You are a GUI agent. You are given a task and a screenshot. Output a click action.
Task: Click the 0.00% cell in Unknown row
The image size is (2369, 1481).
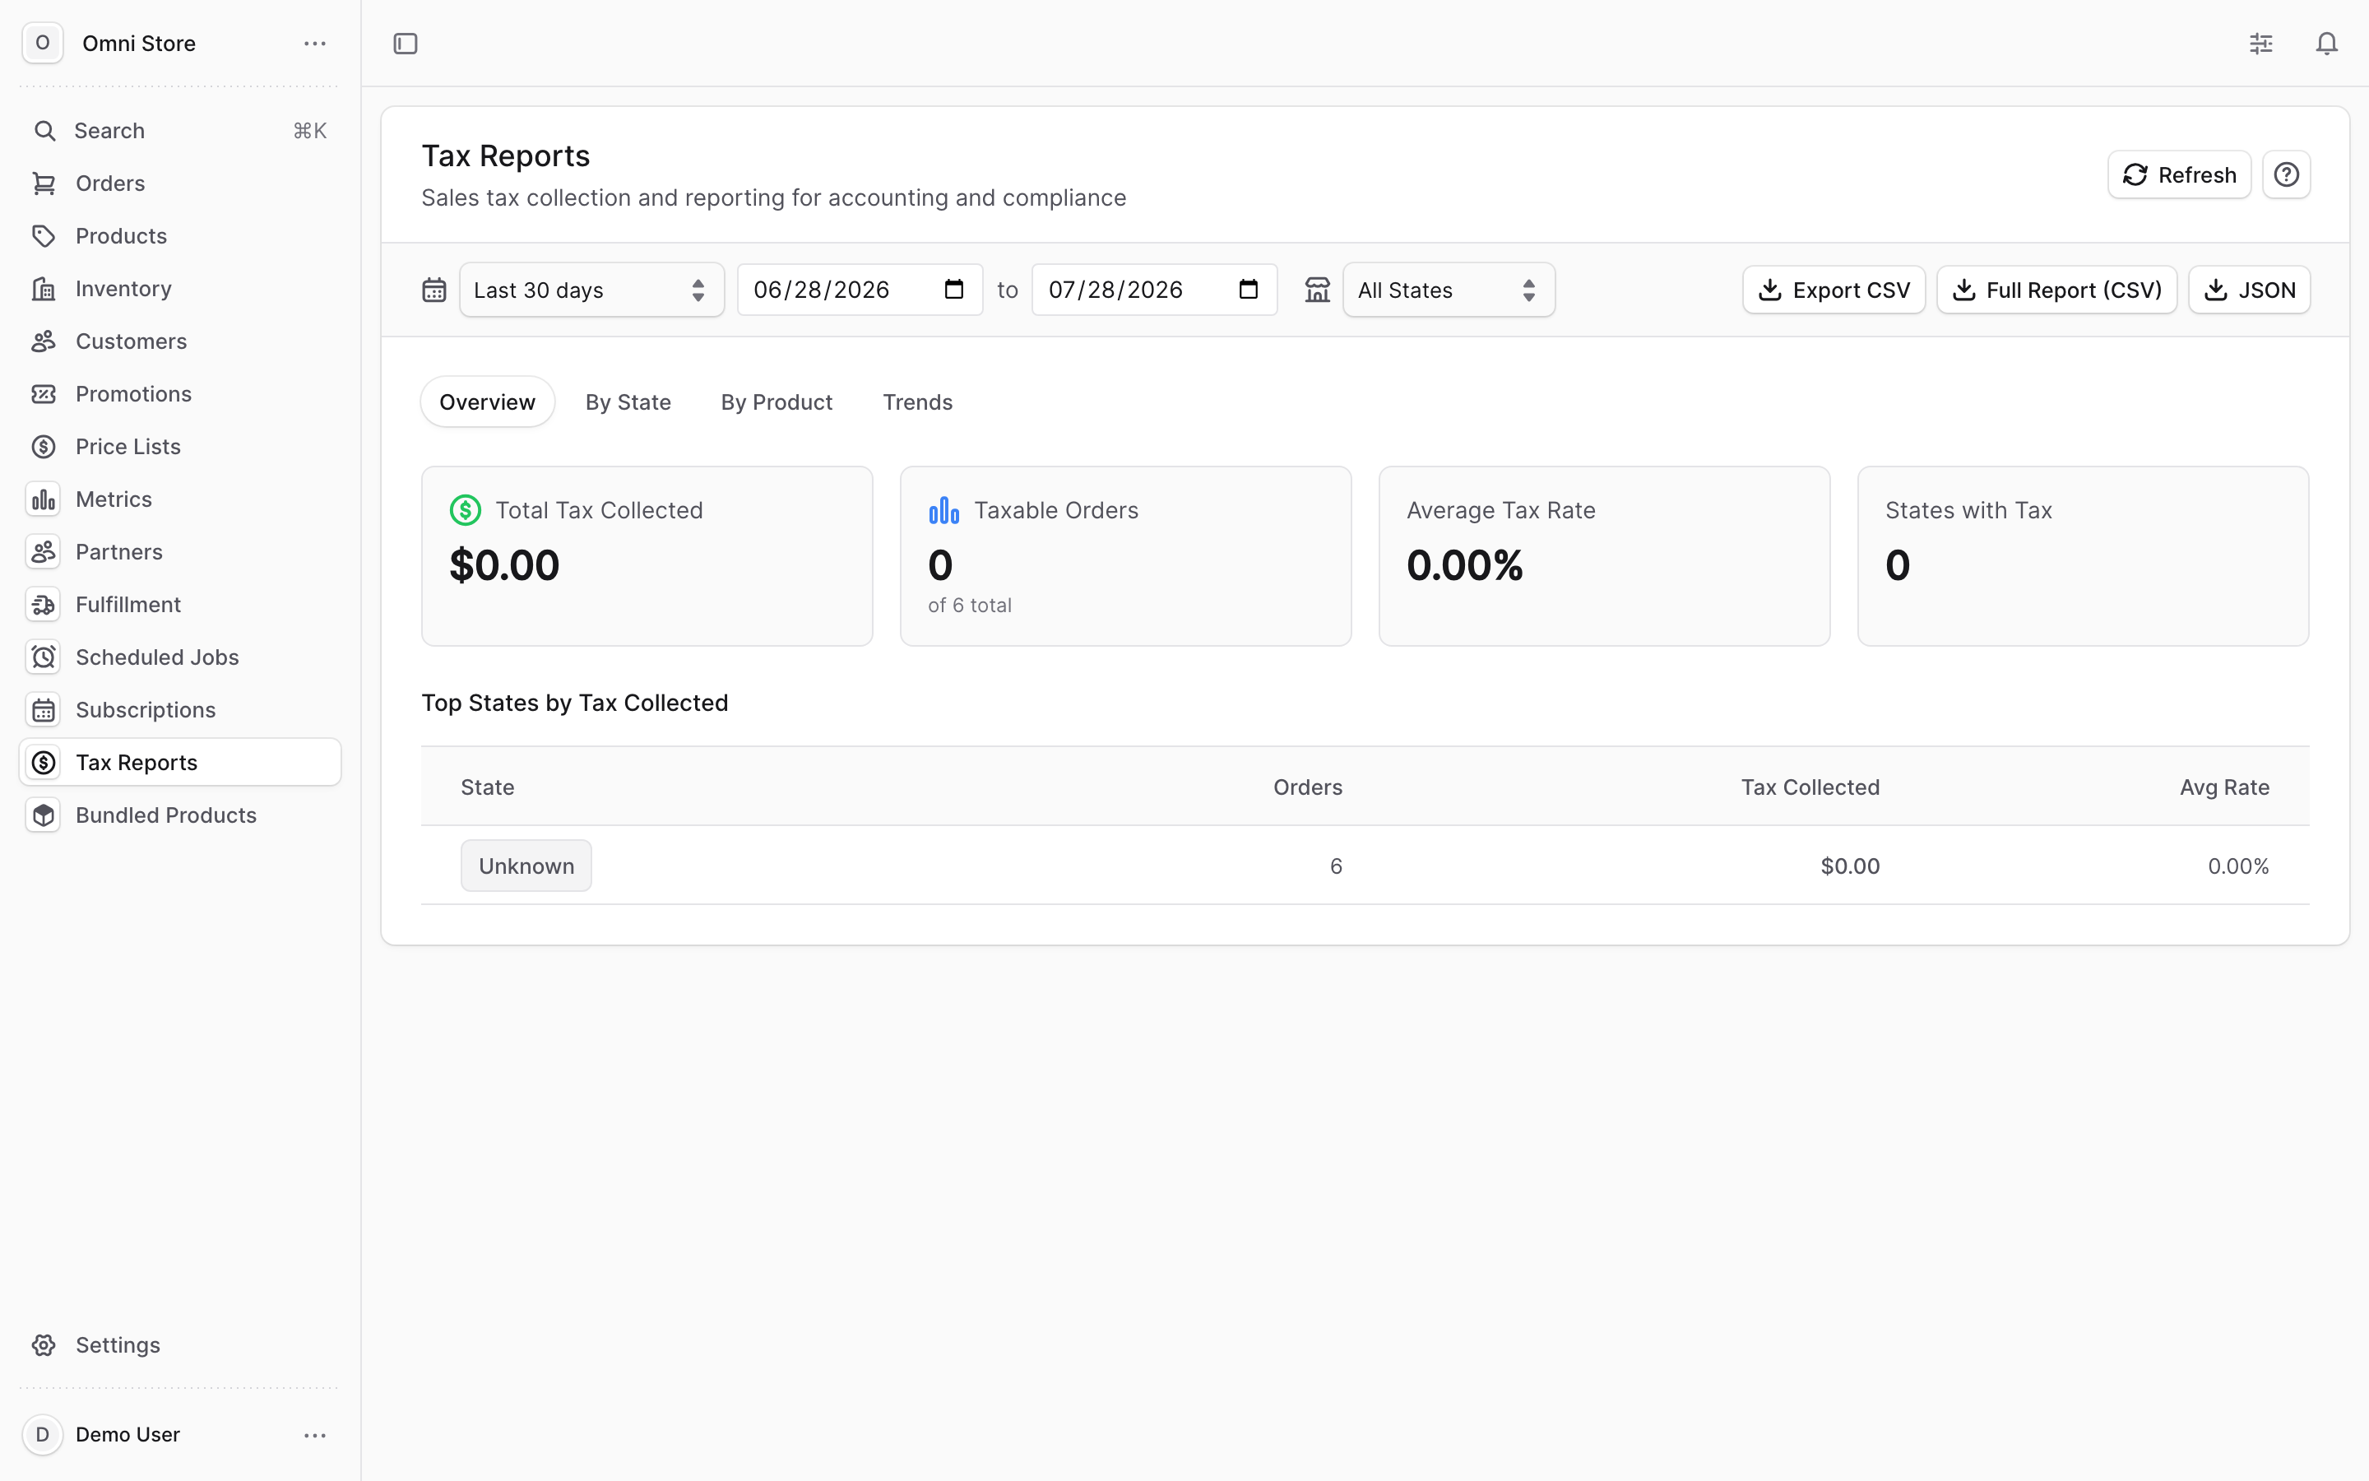[x=2238, y=866]
